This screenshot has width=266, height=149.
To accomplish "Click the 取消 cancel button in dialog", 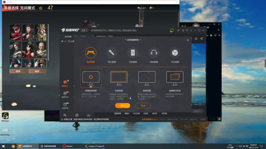I will coord(143,106).
